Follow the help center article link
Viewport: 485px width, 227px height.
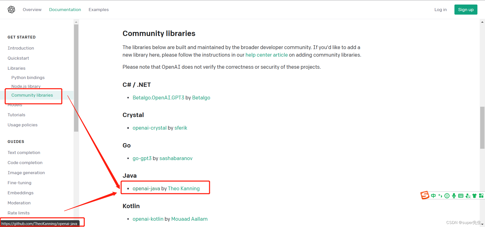point(266,55)
